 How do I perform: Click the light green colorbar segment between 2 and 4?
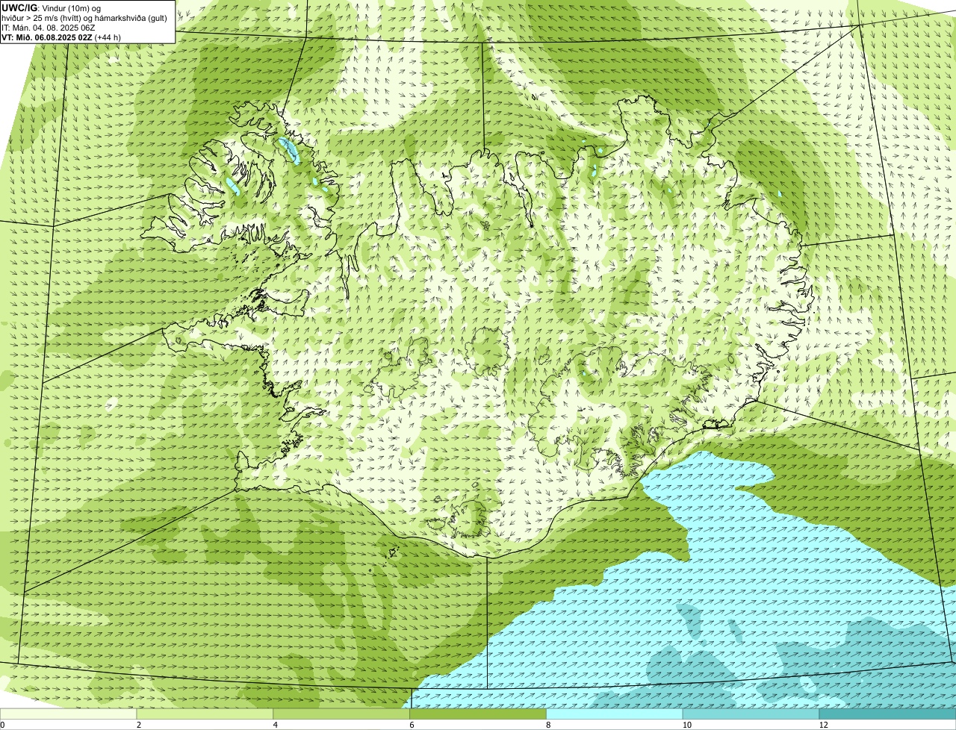click(x=205, y=714)
